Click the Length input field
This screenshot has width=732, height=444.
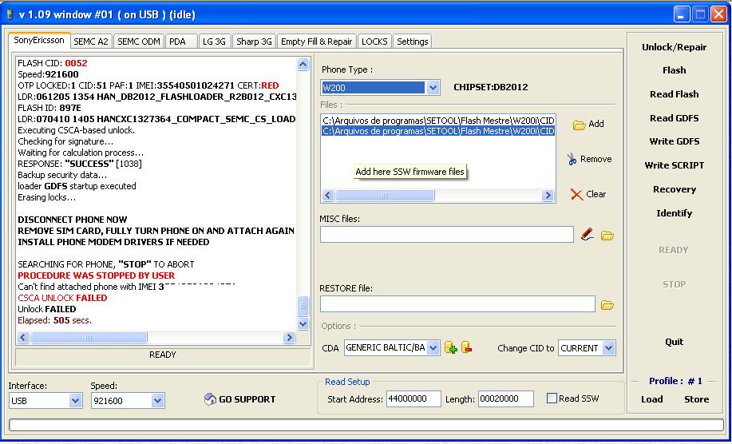(505, 398)
